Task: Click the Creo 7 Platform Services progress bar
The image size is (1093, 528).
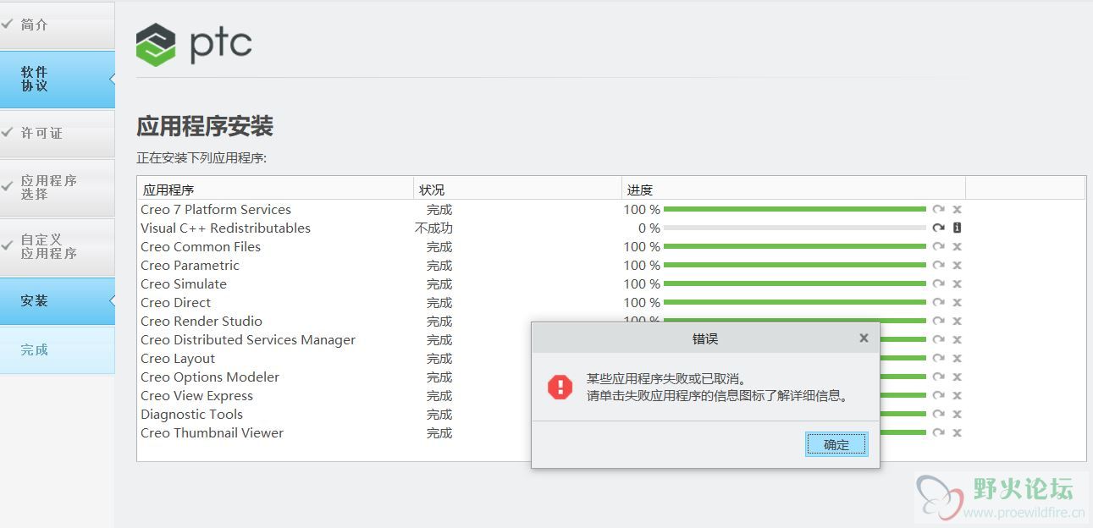Action: [x=795, y=209]
